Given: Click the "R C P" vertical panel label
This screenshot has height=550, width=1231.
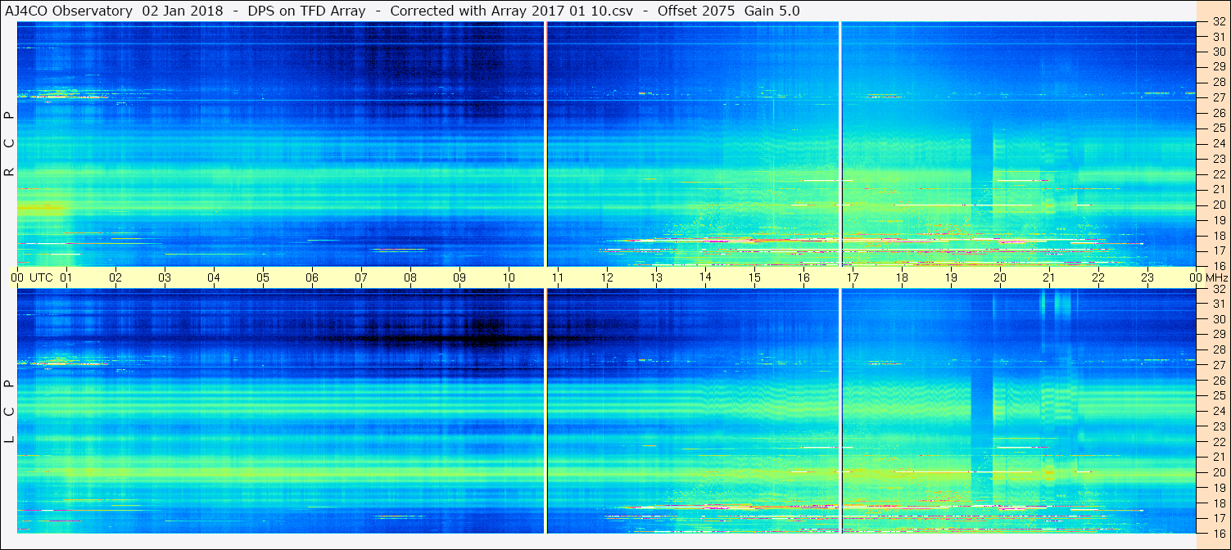Looking at the screenshot, I should tap(10, 144).
